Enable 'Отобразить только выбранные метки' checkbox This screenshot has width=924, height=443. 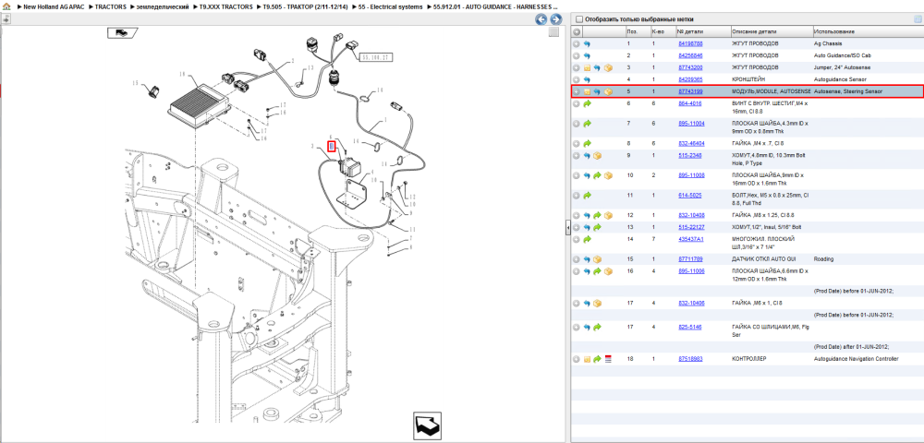point(578,19)
